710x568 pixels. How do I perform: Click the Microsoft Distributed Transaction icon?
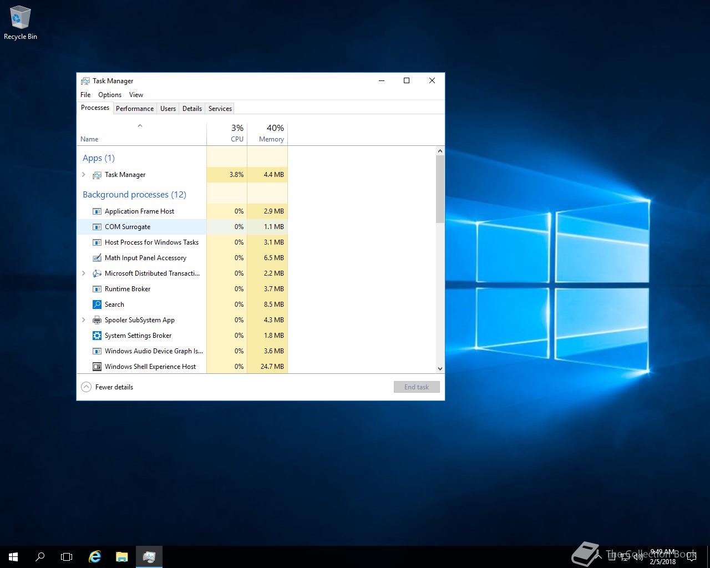pyautogui.click(x=97, y=273)
